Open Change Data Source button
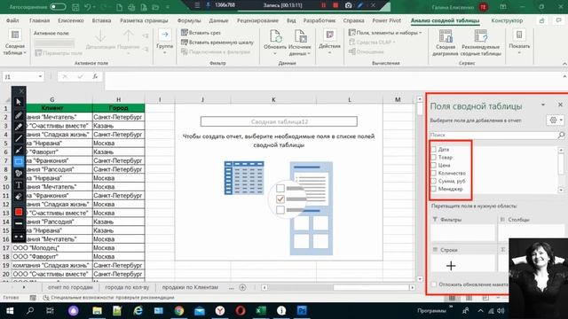This screenshot has height=319, width=568. (x=300, y=42)
